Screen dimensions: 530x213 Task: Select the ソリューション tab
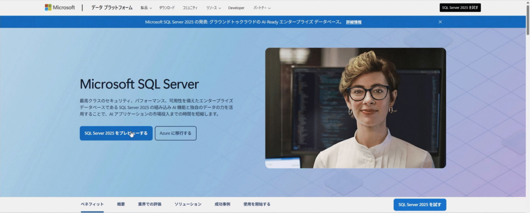point(188,204)
